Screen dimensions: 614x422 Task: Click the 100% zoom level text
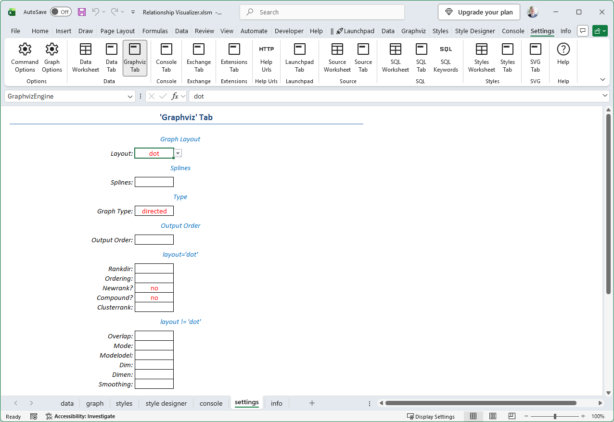[x=598, y=416]
